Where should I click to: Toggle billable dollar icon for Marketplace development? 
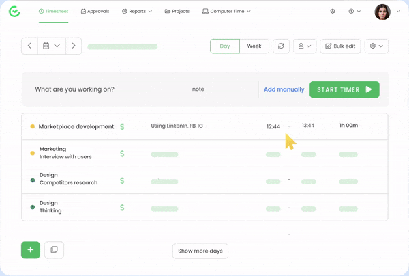(122, 127)
